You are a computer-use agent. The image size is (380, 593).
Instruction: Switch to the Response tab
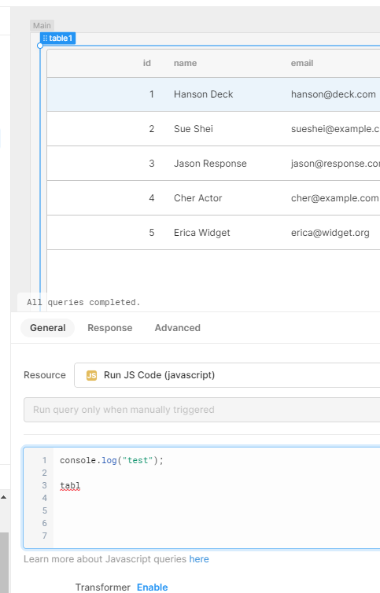[110, 328]
